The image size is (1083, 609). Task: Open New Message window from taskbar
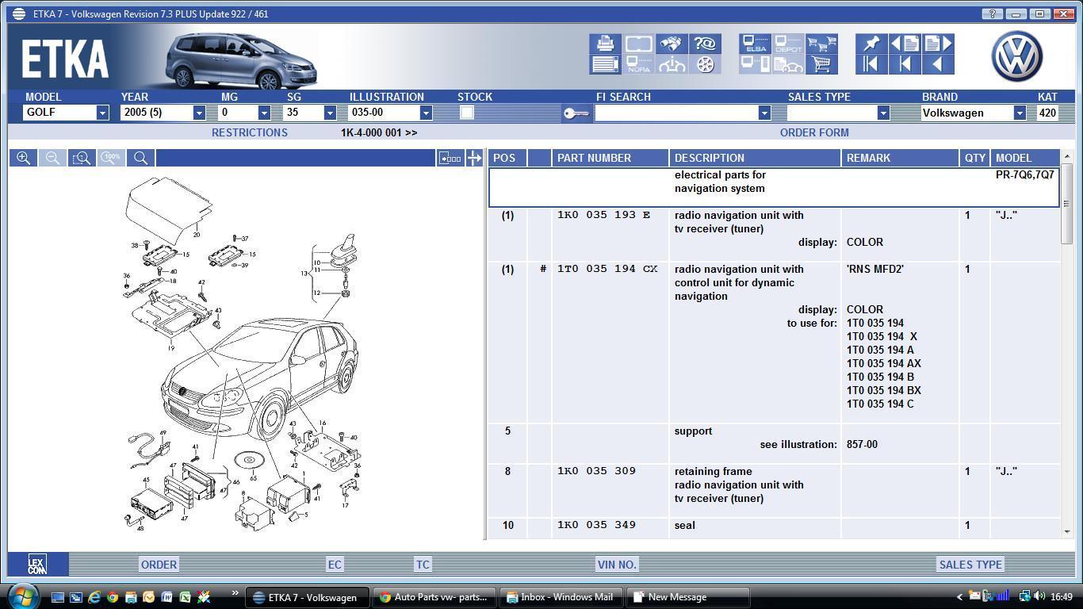[x=687, y=597]
